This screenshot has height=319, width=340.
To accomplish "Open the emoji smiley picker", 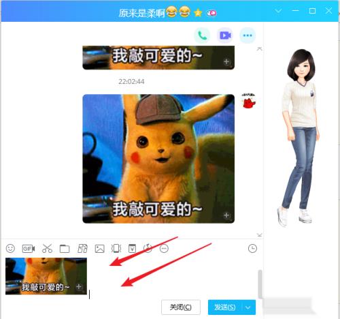I will [x=10, y=248].
